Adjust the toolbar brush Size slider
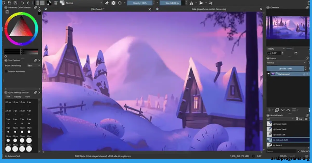The image size is (312, 163). point(173,3)
